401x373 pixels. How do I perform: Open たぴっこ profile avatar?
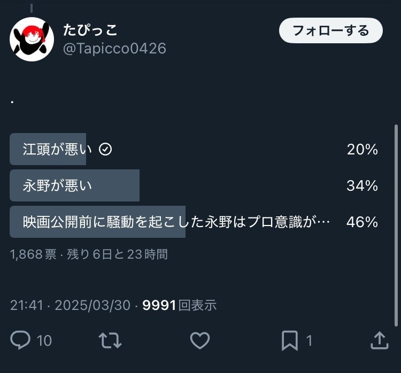[x=32, y=39]
